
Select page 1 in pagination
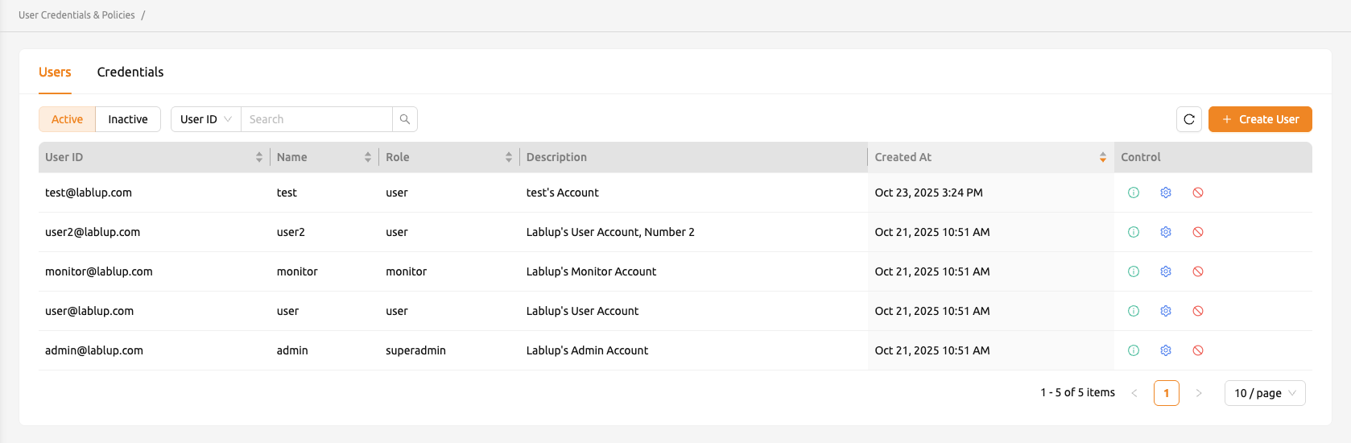[x=1167, y=393]
